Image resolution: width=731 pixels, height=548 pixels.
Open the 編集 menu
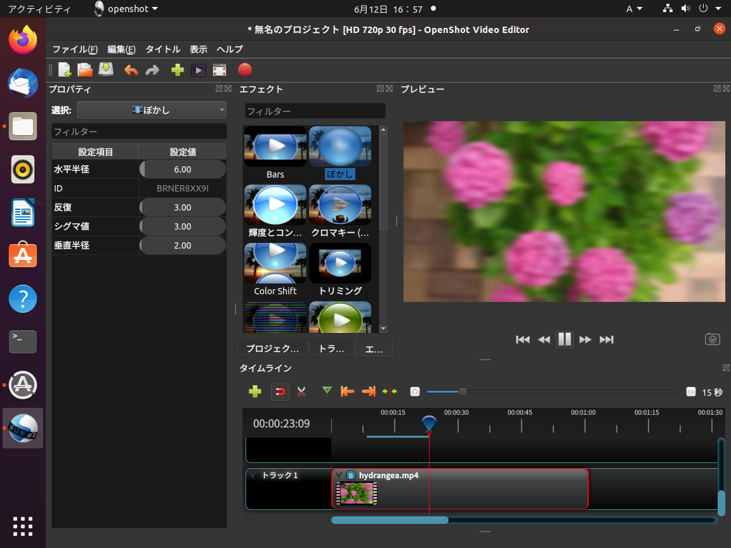[121, 49]
